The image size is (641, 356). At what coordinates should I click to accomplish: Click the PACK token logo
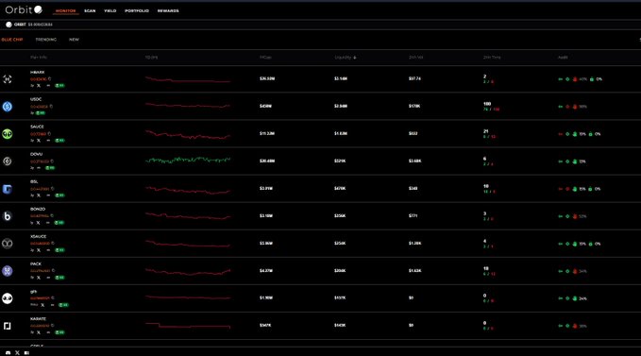[8, 271]
